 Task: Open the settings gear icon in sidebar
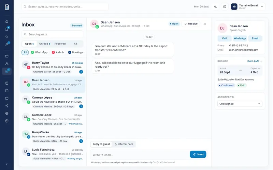[x=7, y=121]
